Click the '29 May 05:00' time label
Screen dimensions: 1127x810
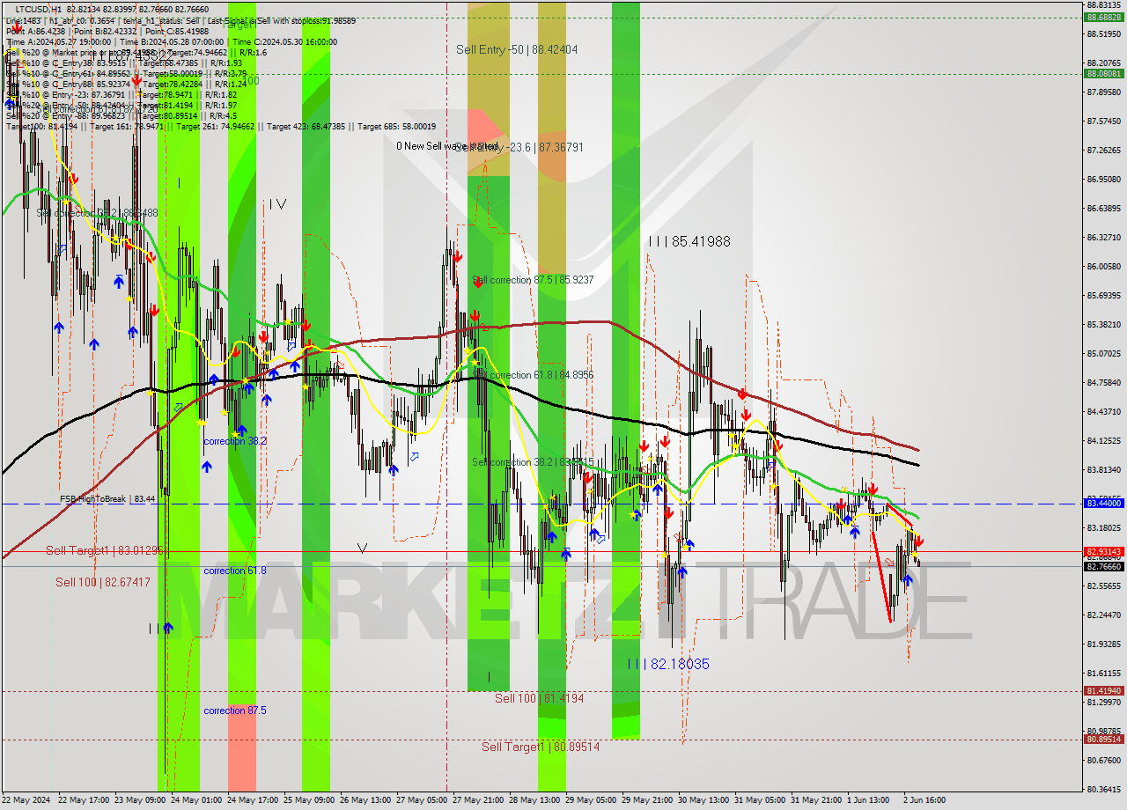tap(590, 800)
